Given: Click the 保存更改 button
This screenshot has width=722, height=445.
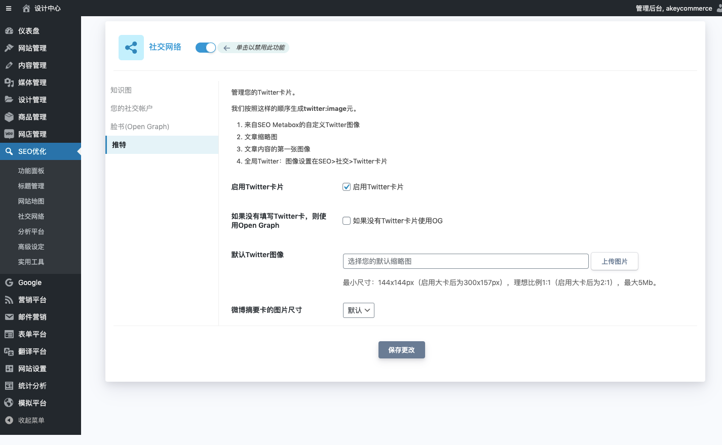Looking at the screenshot, I should click(402, 350).
